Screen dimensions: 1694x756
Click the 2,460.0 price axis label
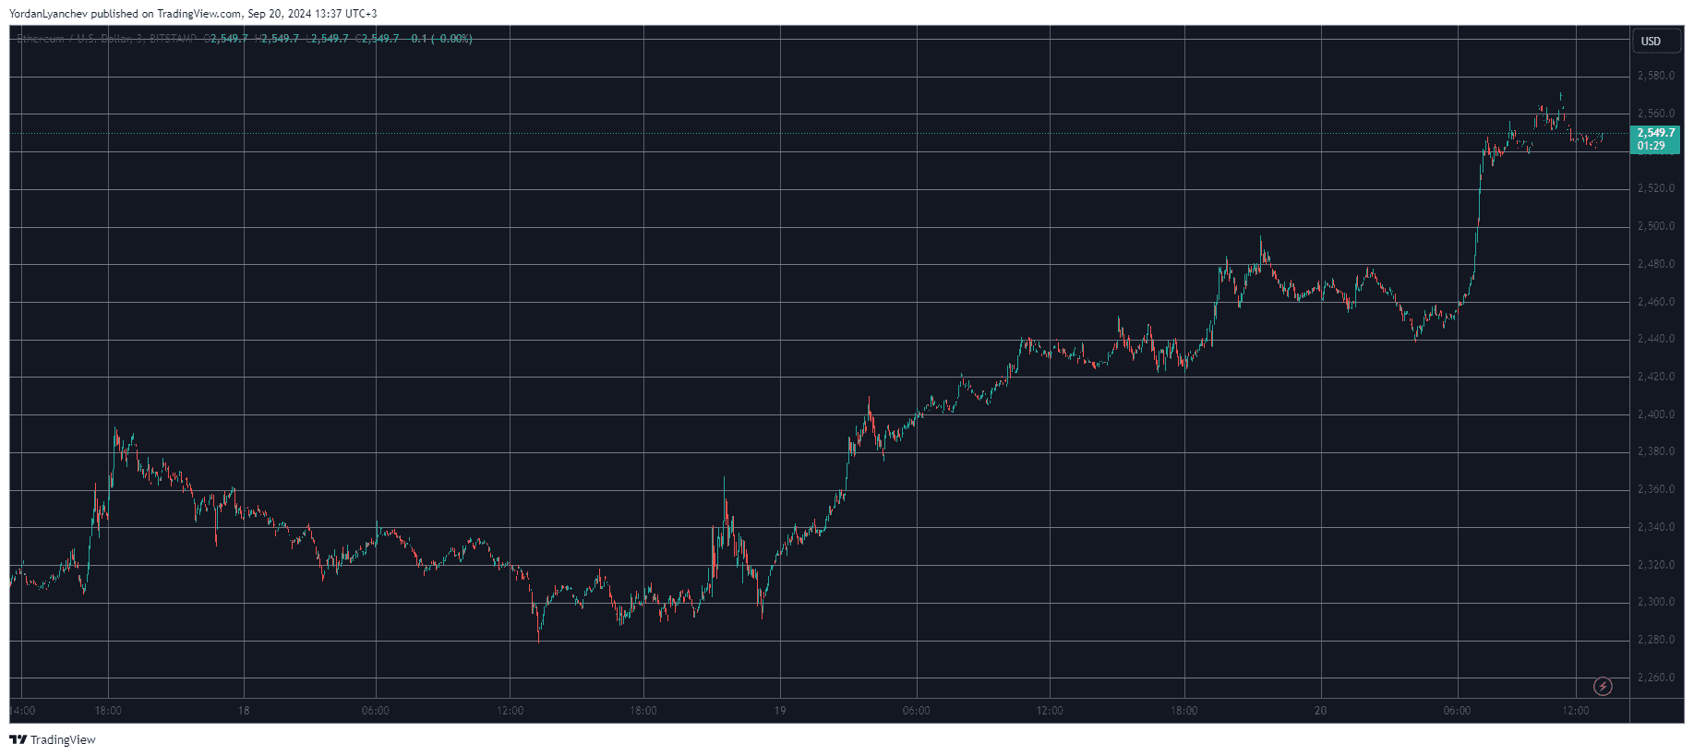pyautogui.click(x=1656, y=302)
